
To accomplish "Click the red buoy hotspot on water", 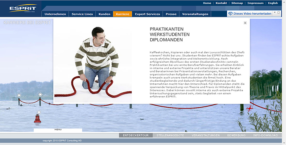I will [x=38, y=117].
